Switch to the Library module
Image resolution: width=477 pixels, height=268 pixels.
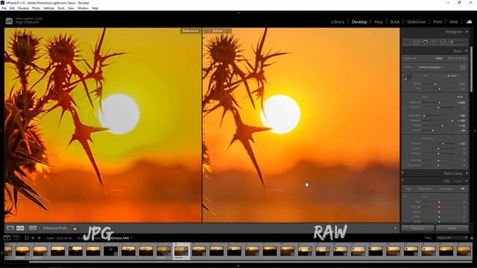(x=338, y=22)
